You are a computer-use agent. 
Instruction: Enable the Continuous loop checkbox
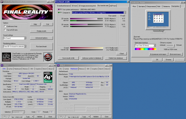5,26
